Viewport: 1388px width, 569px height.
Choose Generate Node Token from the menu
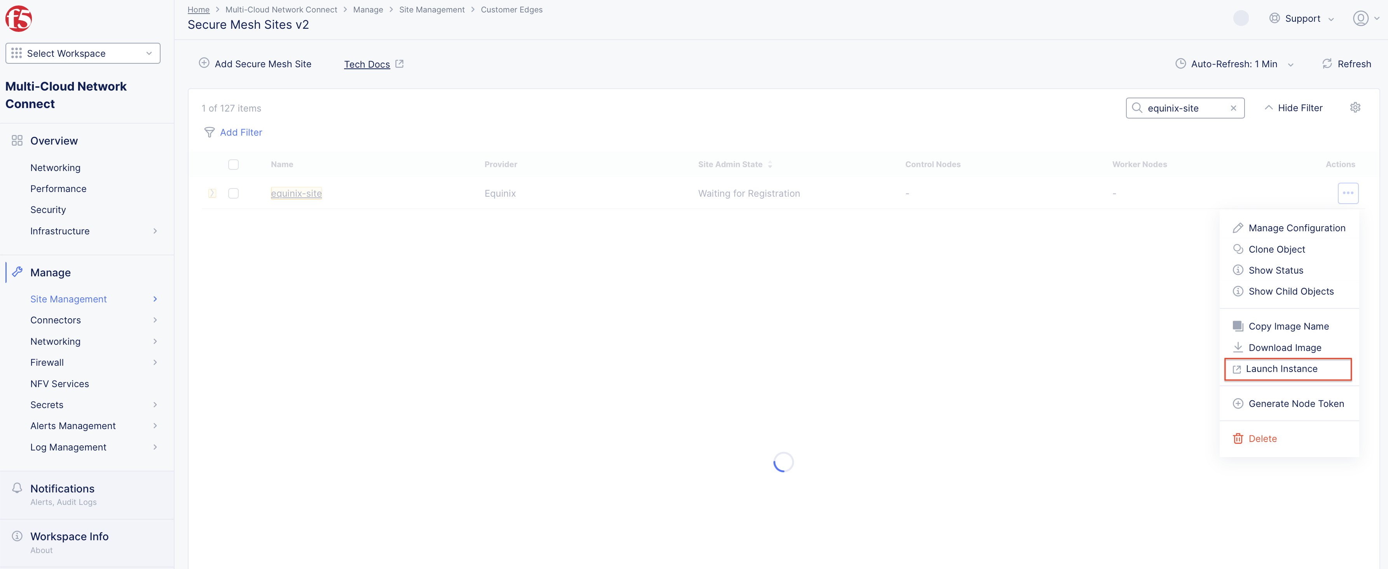[1296, 403]
